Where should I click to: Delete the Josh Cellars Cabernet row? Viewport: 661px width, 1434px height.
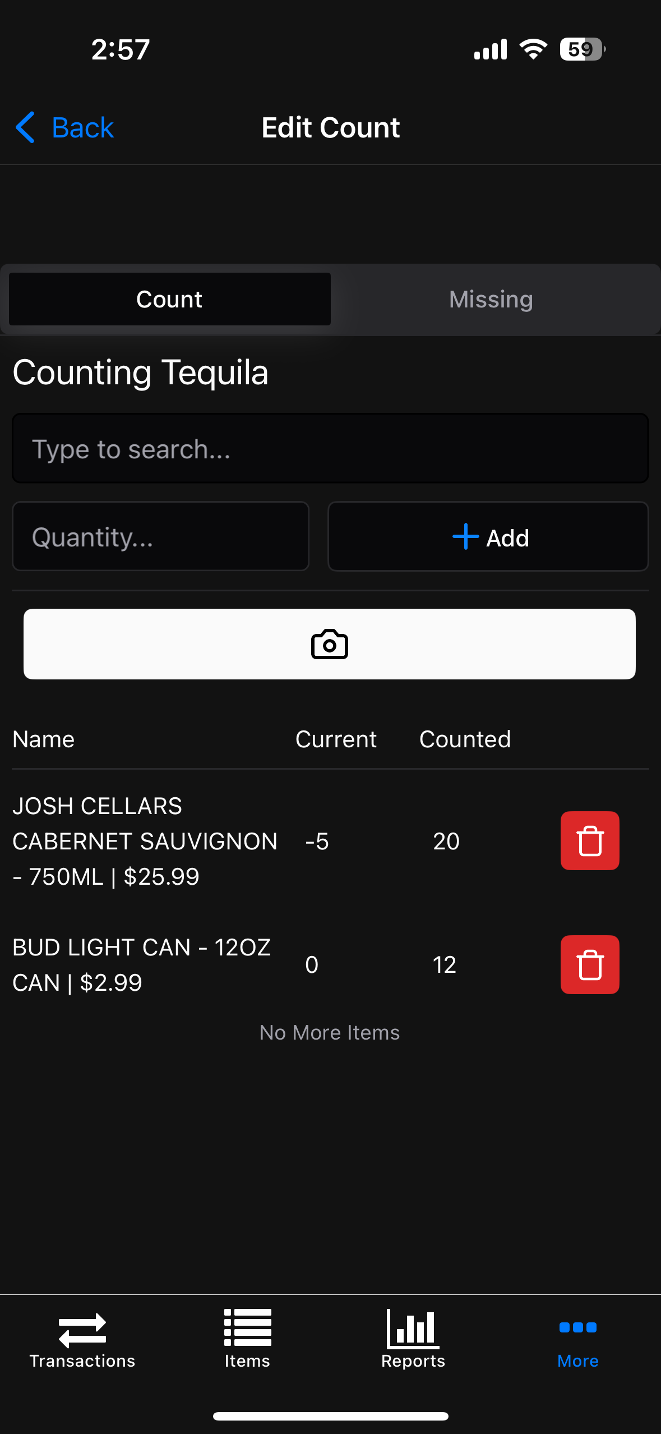(590, 840)
